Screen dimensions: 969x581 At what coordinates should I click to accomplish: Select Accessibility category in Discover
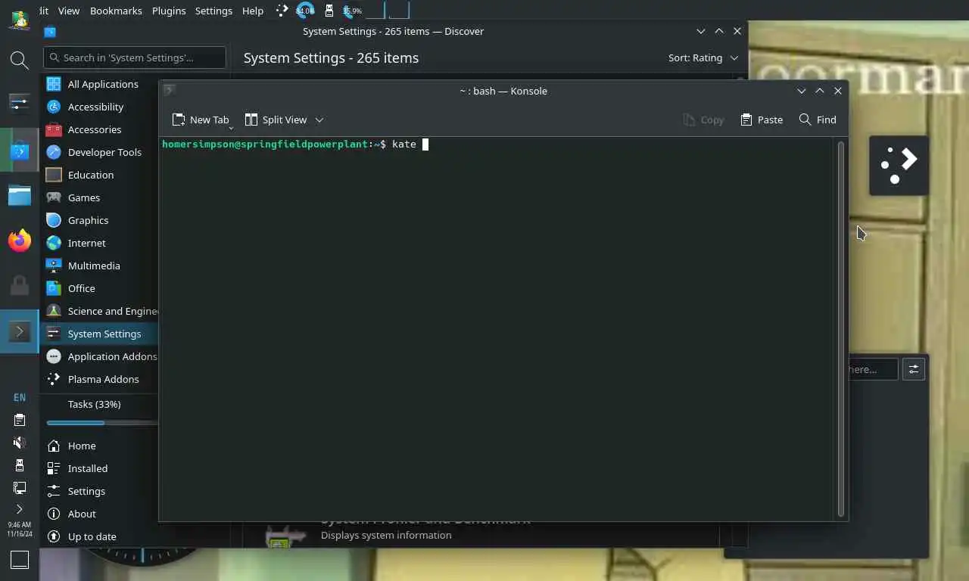click(x=99, y=107)
